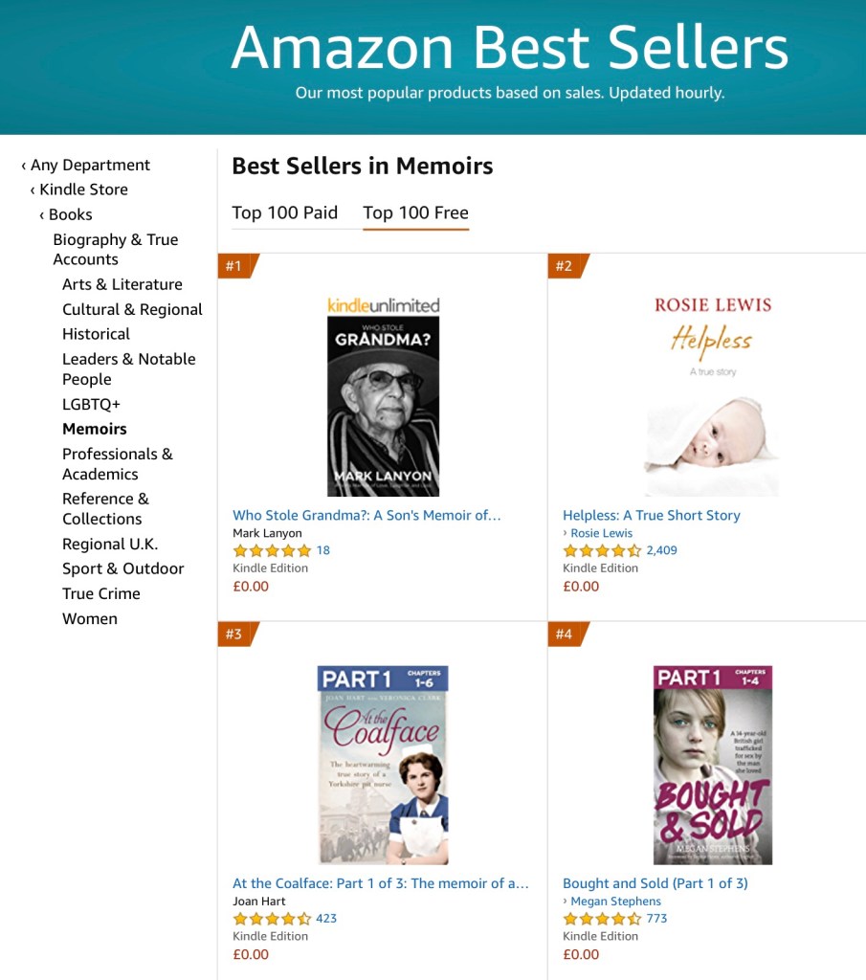Open the True Crime category
The height and width of the screenshot is (980, 866).
(100, 593)
